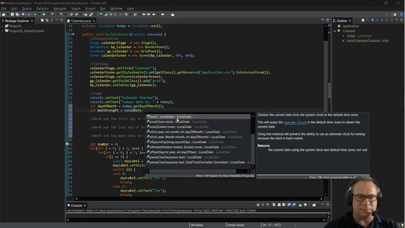Screen dimensions: 405x228
Task: Click Writable in the status bar
Action: (197, 225)
